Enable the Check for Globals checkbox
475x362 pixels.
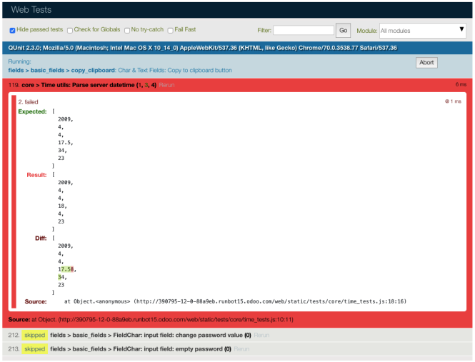[x=70, y=30]
